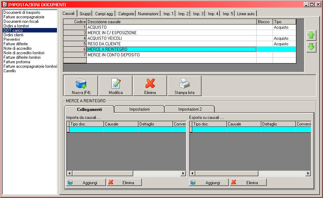Select Fatture accompagnatorie fornitori entry
The image size is (323, 198).
coord(30,66)
